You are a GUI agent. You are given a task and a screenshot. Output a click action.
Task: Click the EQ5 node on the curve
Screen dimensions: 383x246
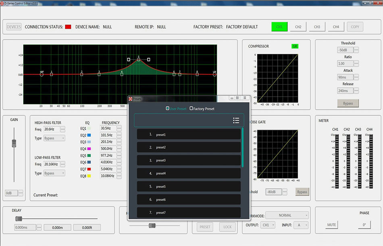(x=138, y=59)
